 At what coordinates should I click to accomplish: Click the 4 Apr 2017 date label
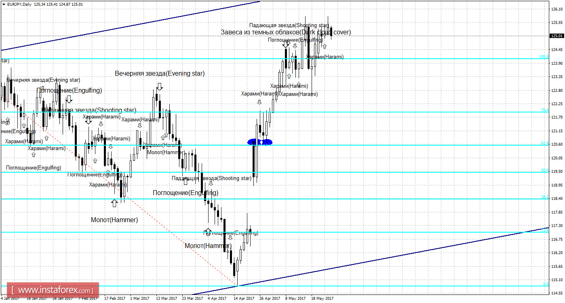coord(217,299)
